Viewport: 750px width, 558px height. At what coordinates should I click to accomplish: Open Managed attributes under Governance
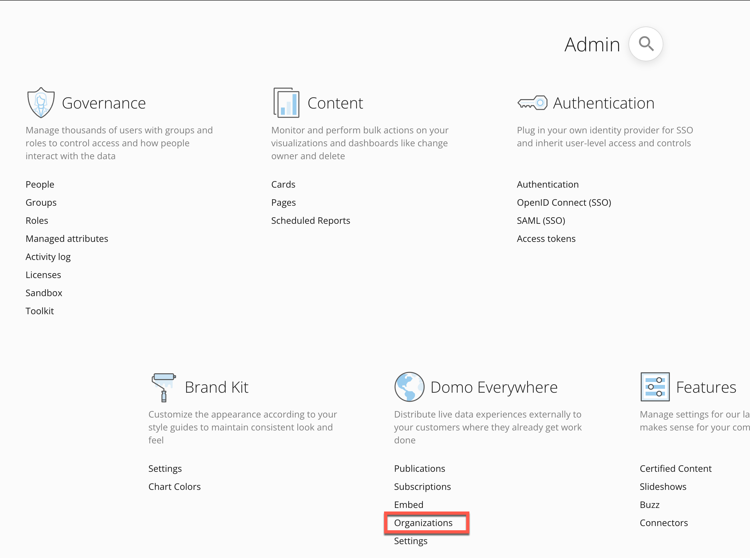click(x=67, y=238)
